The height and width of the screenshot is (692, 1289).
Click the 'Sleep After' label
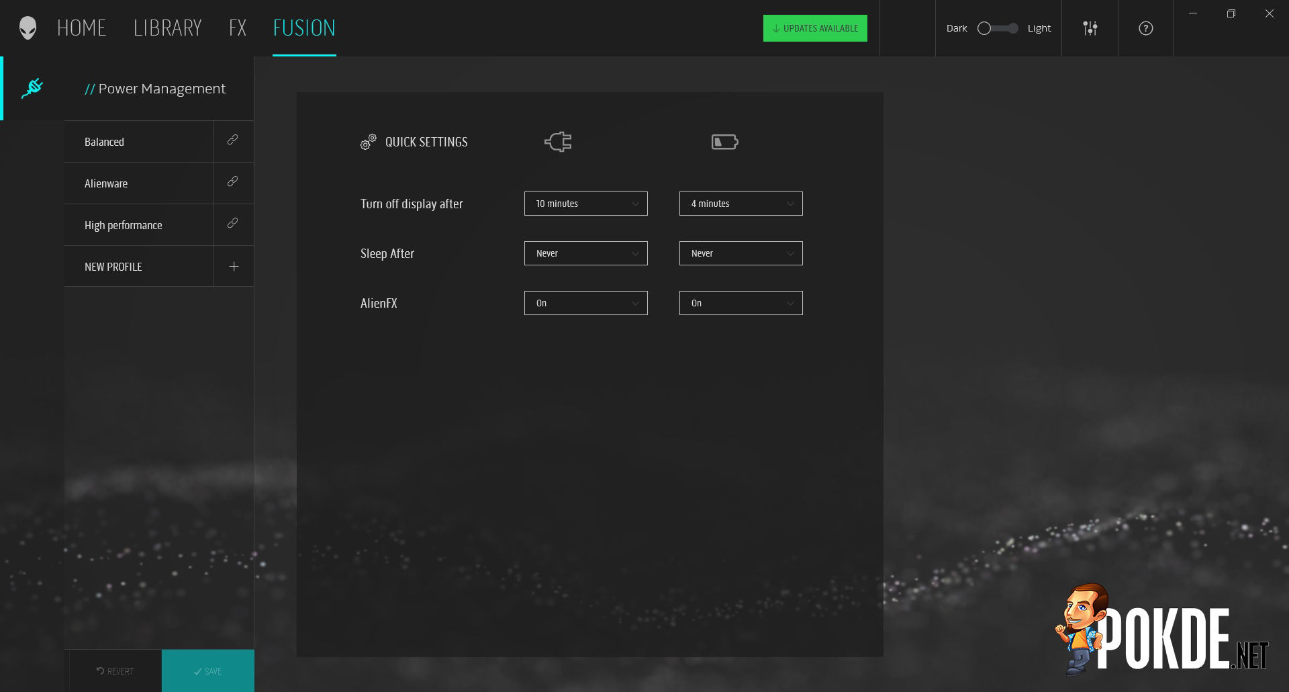point(387,253)
